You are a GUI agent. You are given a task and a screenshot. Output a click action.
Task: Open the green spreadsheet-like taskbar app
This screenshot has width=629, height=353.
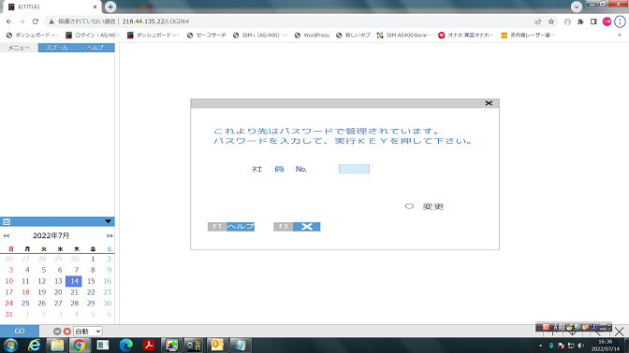click(x=103, y=345)
